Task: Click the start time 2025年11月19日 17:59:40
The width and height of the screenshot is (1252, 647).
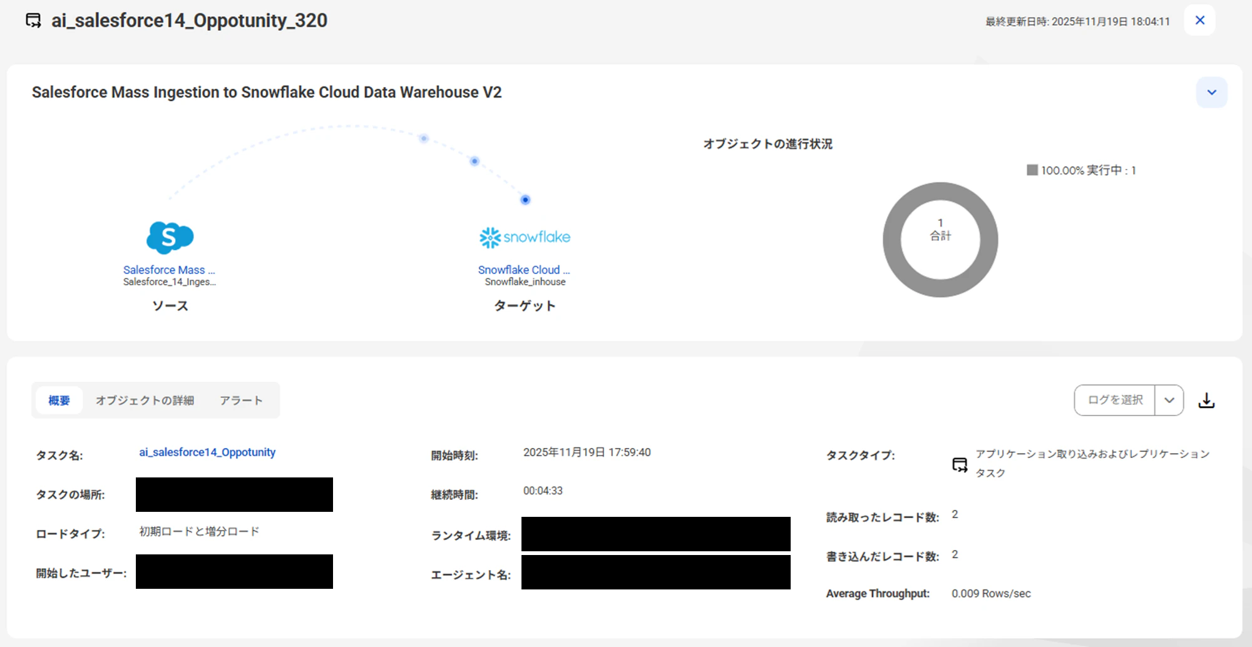Action: pyautogui.click(x=587, y=452)
